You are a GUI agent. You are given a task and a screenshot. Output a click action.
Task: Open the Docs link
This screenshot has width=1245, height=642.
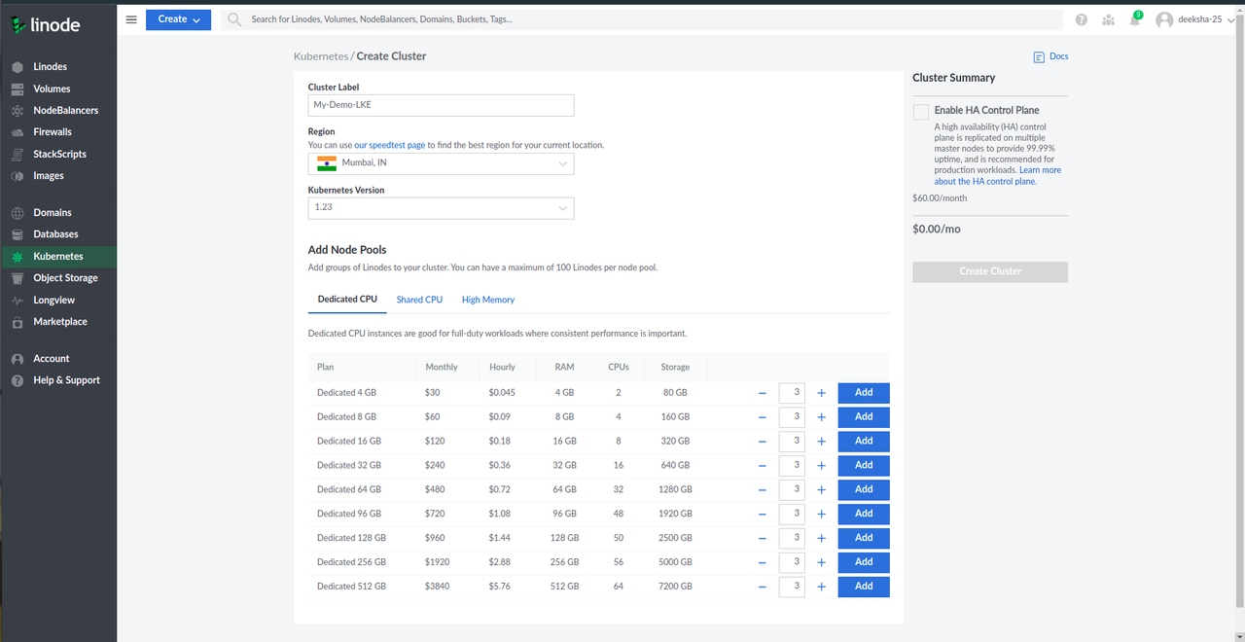[1059, 56]
